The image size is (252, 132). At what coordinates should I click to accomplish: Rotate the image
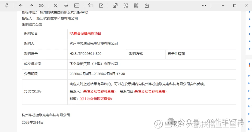coord(91,6)
